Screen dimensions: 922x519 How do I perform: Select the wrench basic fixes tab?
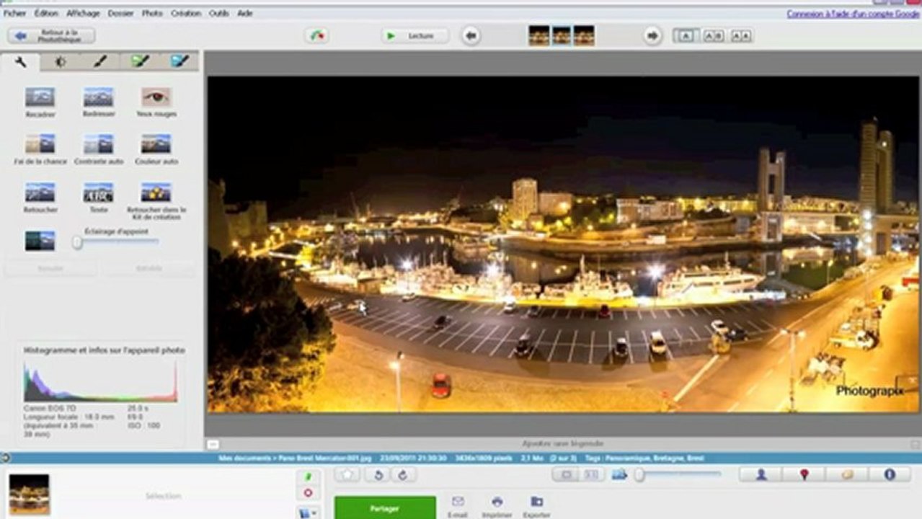coord(21,61)
